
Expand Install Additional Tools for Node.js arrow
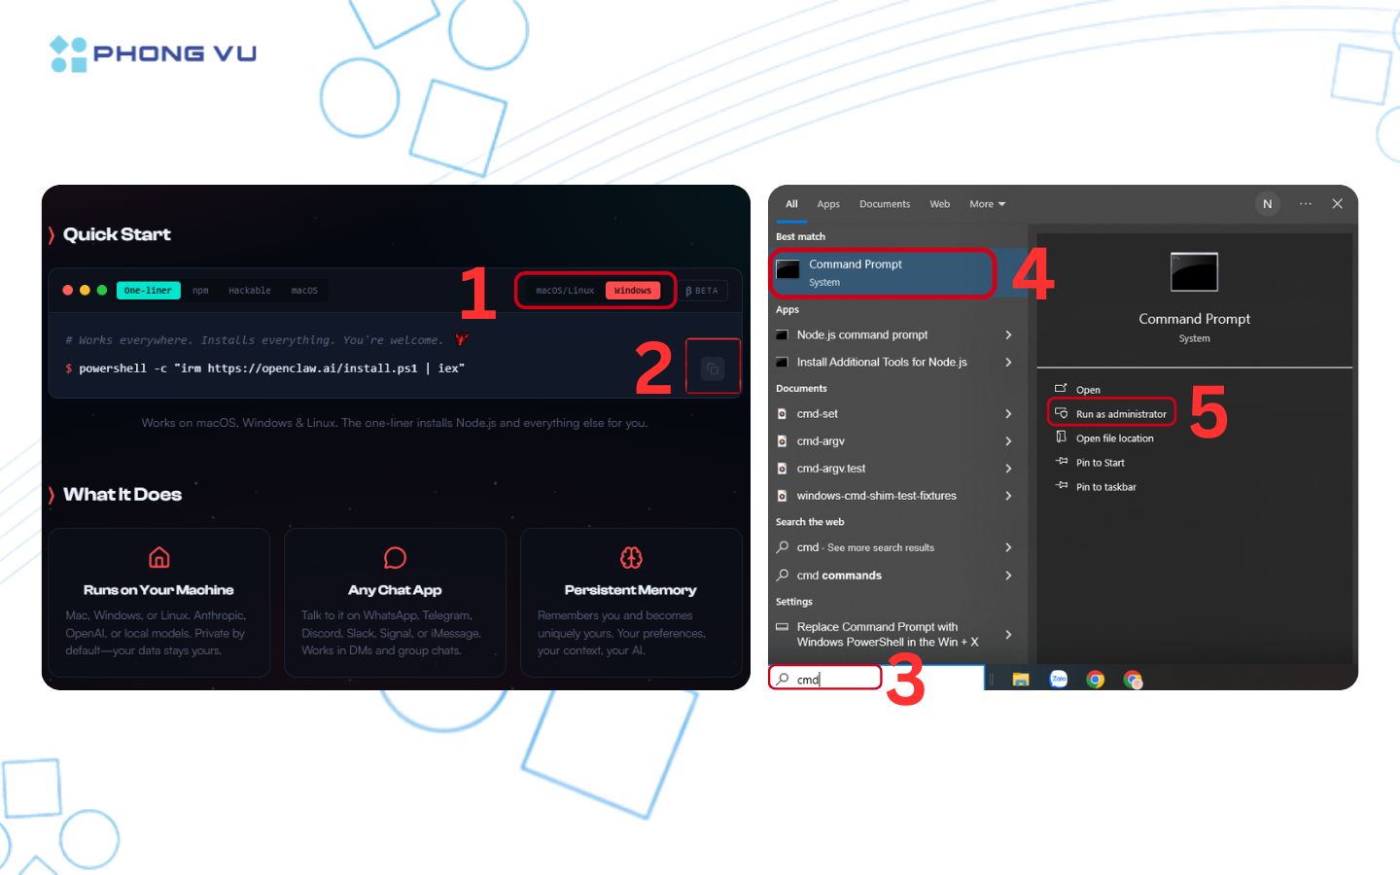(x=1008, y=362)
